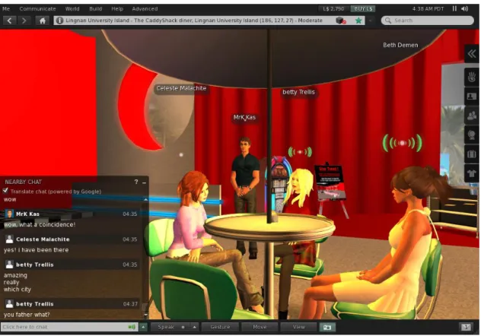This screenshot has height=336, width=481.
Task: Click MrK Kas avatar icon in chat
Action: tap(9, 214)
